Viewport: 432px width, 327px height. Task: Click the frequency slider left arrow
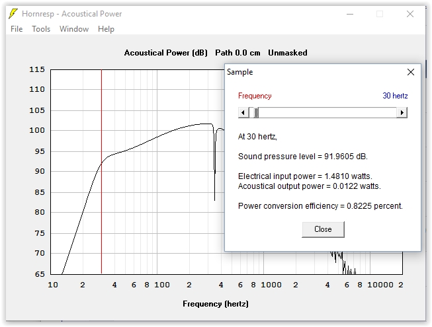point(243,112)
